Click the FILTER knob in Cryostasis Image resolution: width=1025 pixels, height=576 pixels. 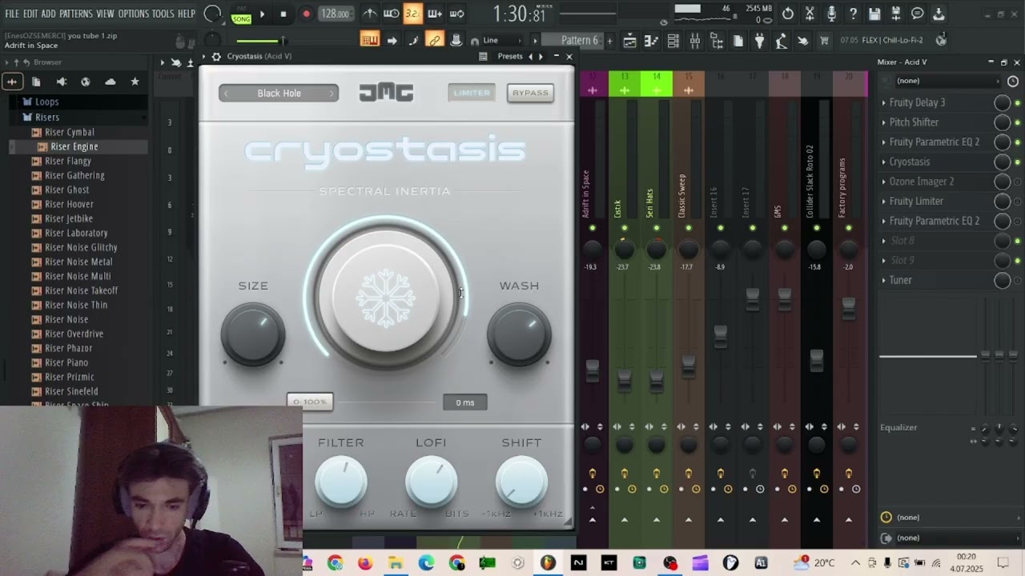point(341,482)
